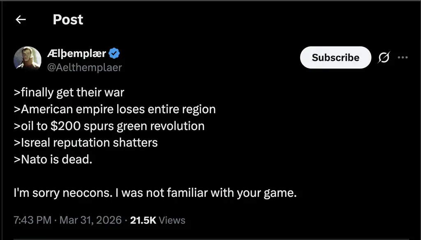421x240 pixels.
Task: Click the 7:43 PM timestamp
Action: point(32,220)
